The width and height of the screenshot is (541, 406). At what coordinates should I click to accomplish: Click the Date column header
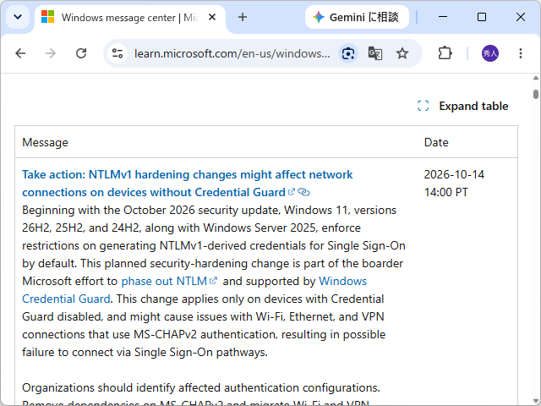point(436,142)
